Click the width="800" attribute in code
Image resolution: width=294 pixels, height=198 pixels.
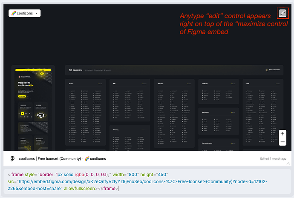pyautogui.click(x=126, y=175)
